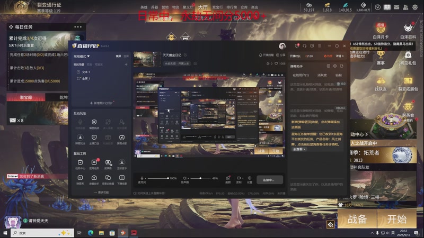This screenshot has height=238, width=424.
Task: Switch layout to 竖屏 mode
Action: point(126,56)
